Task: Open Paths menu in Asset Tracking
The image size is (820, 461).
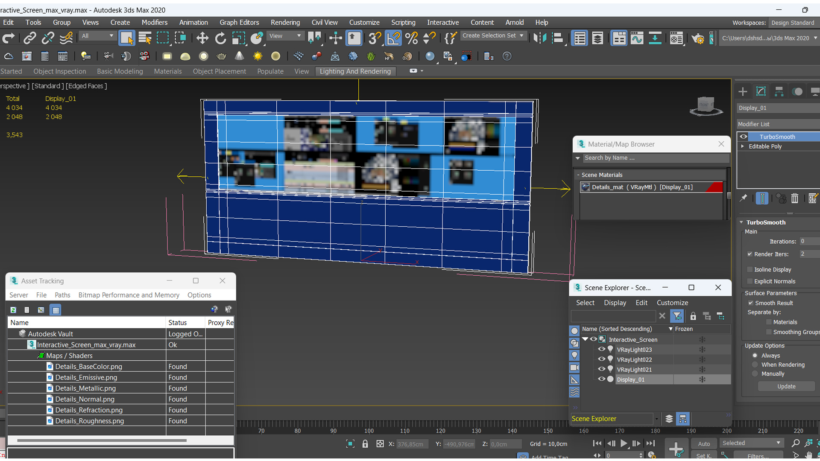Action: coord(62,295)
